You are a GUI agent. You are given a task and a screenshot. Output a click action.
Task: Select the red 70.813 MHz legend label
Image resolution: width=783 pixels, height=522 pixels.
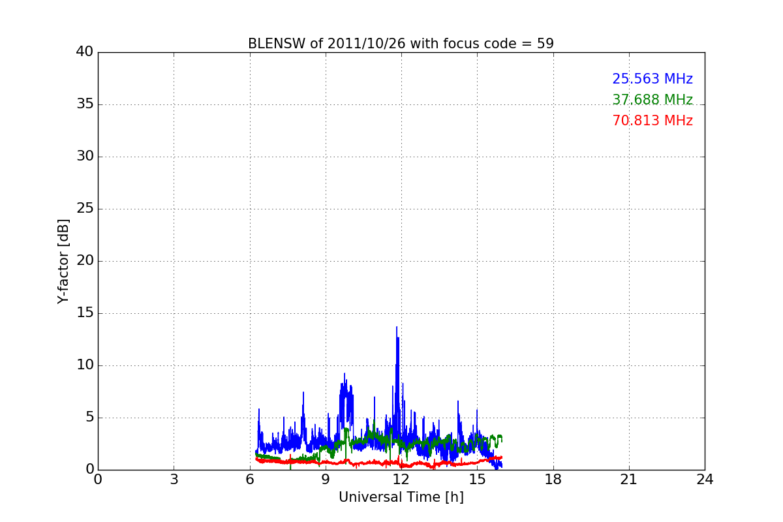tap(652, 121)
